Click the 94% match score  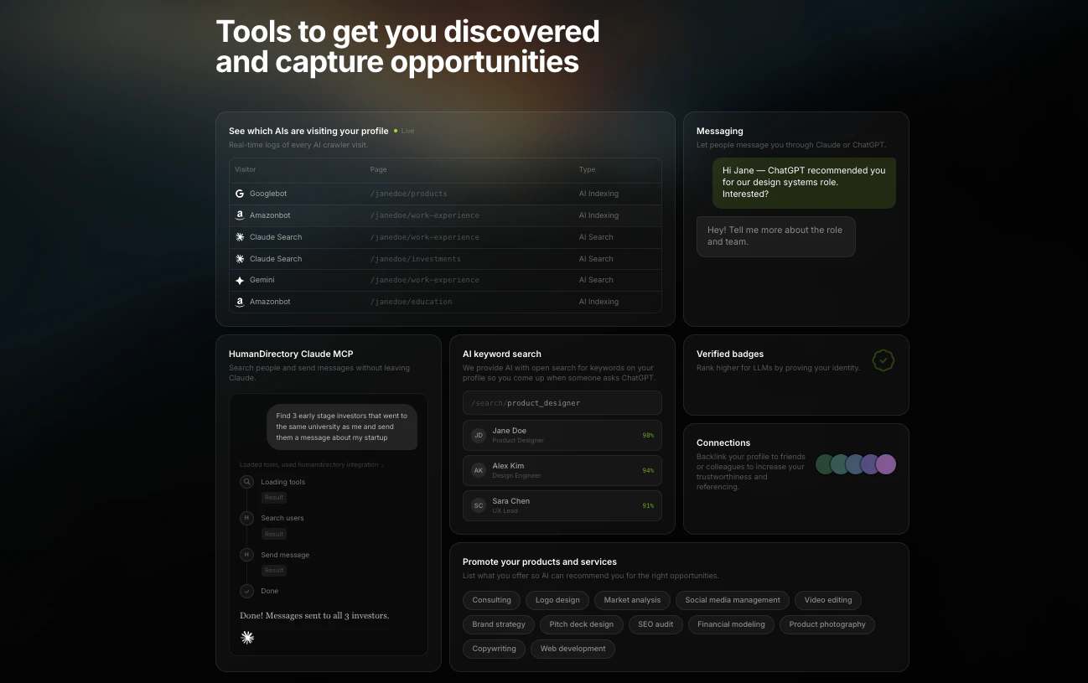[648, 471]
